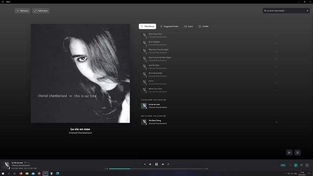Open File Explorer from the taskbar
Screen dimensions: 313x176
coord(27,174)
